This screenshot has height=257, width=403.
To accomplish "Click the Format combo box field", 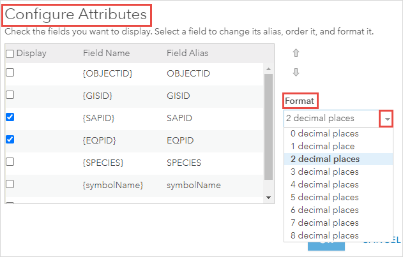I will click(x=331, y=118).
